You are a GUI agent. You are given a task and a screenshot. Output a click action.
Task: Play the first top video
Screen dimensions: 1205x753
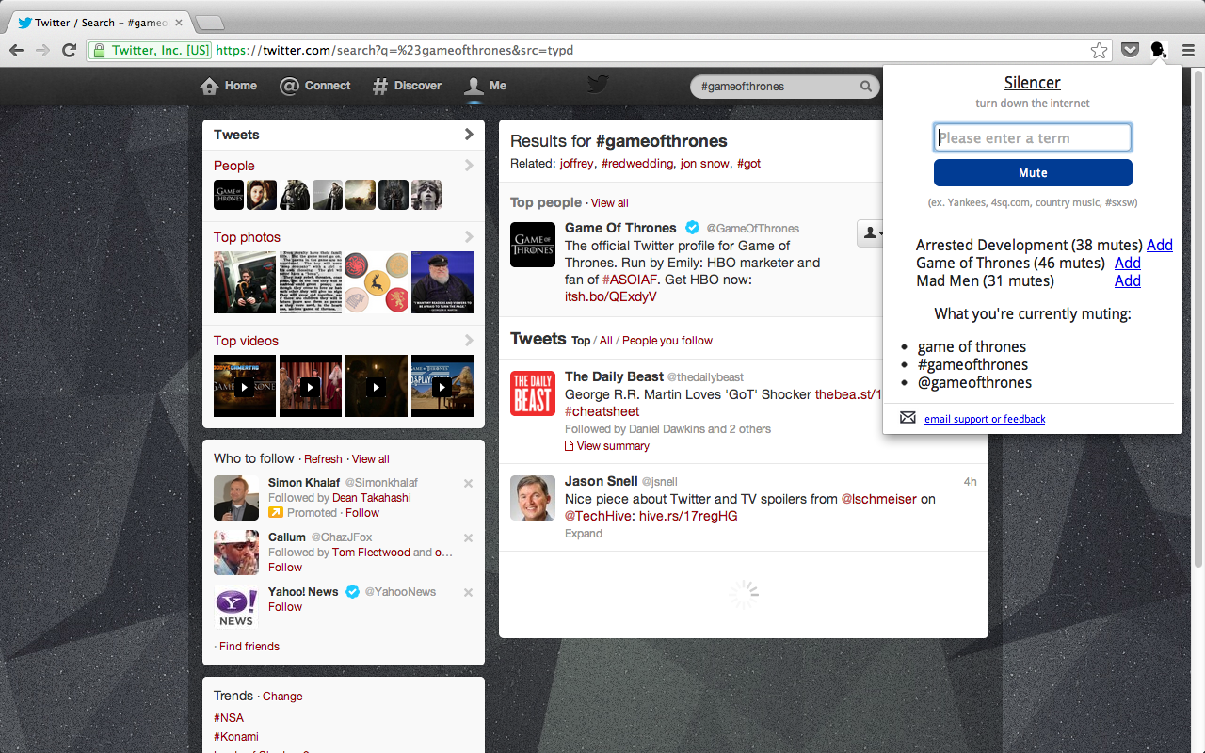coord(245,386)
